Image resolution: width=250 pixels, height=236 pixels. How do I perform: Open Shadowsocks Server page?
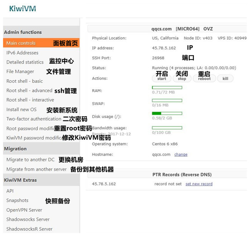[x=28, y=219]
